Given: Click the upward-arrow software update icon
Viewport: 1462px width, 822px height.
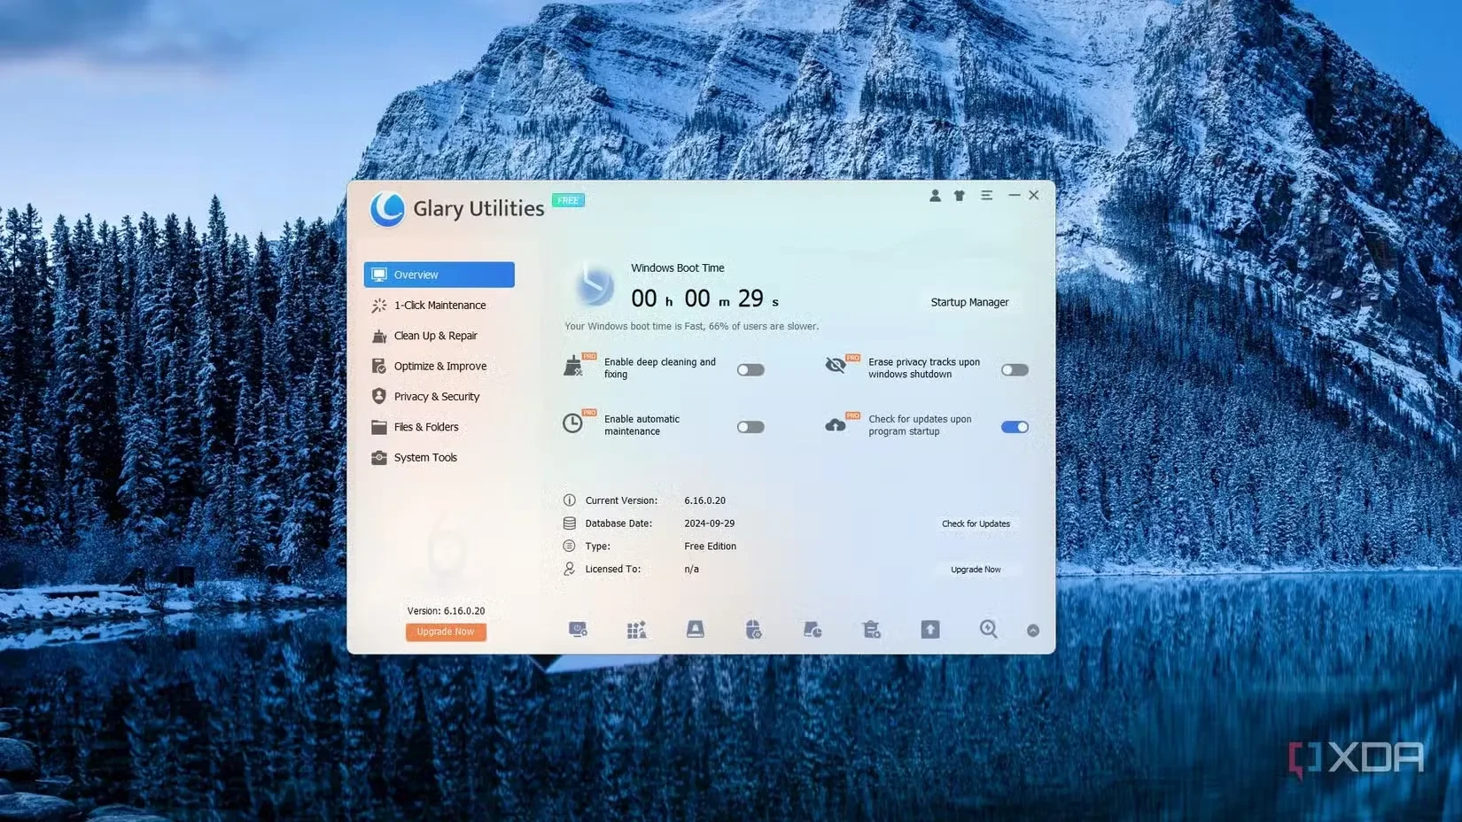Looking at the screenshot, I should coord(930,630).
